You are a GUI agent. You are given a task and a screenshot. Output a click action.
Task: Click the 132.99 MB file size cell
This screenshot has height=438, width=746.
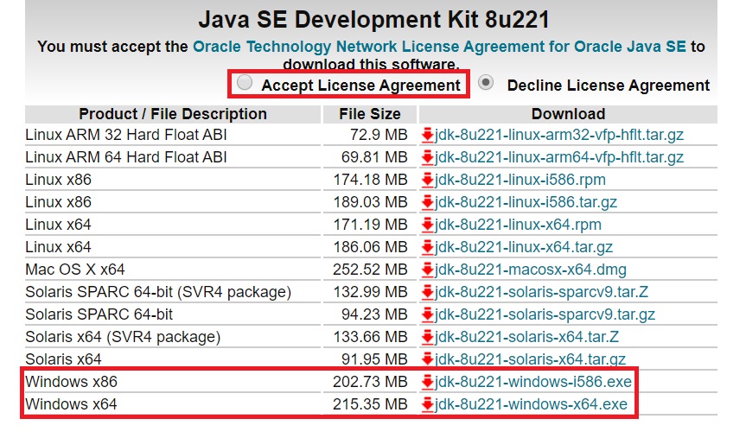(x=370, y=292)
